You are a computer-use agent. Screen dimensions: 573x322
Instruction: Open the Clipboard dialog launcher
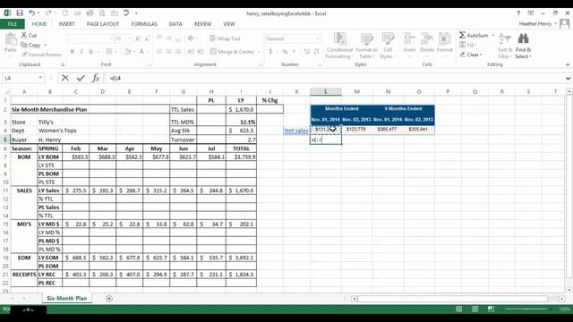pyautogui.click(x=63, y=64)
